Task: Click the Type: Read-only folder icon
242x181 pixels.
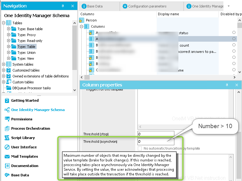Action: coord(14,41)
